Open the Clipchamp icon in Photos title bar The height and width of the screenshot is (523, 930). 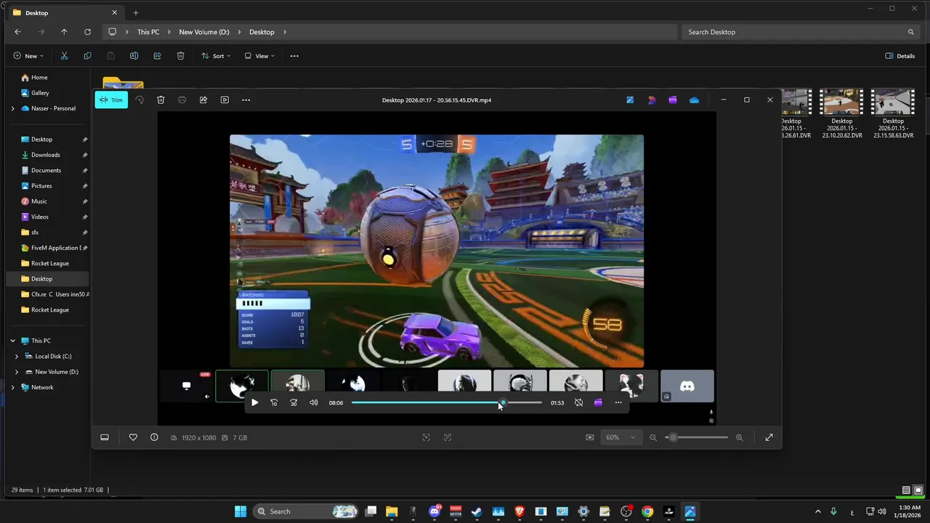(x=673, y=100)
